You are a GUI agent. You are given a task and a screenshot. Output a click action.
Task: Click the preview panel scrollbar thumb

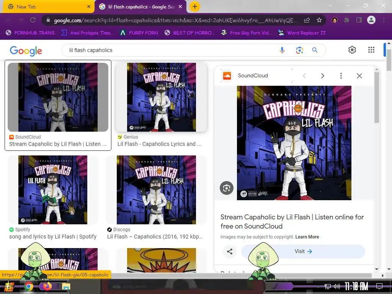[x=377, y=97]
